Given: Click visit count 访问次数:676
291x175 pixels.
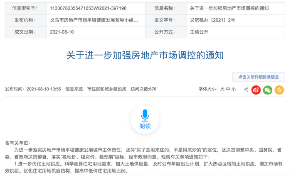Looking at the screenshot, I should tap(144, 89).
